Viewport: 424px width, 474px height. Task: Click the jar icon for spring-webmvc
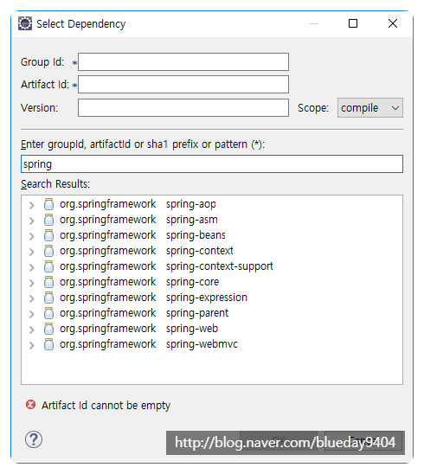click(x=48, y=344)
